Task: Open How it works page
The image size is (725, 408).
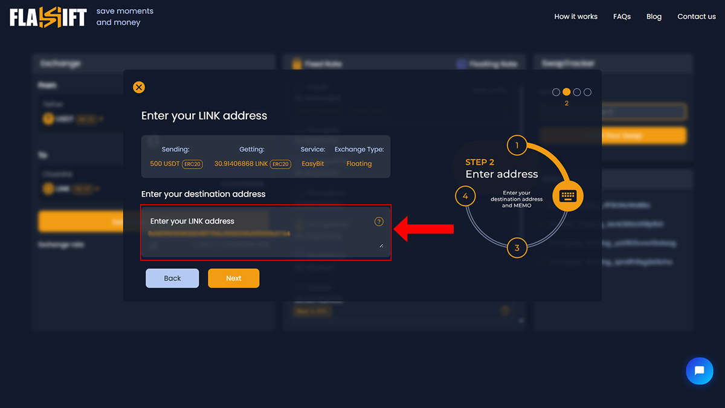Action: [x=576, y=16]
